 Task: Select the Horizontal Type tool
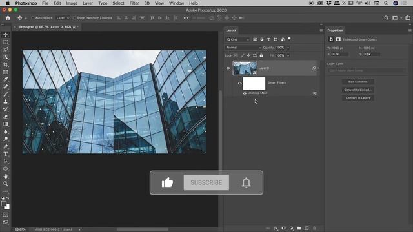click(5, 154)
